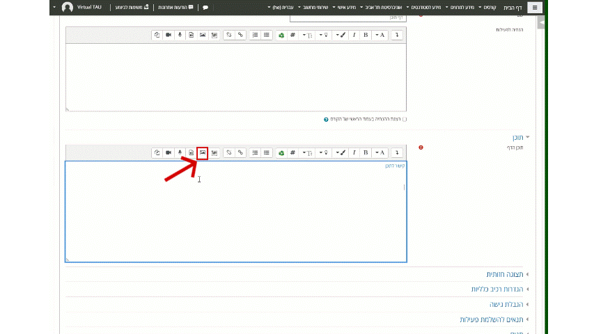Click numbered list in the lower page-content editor
Image resolution: width=594 pixels, height=334 pixels.
255,152
